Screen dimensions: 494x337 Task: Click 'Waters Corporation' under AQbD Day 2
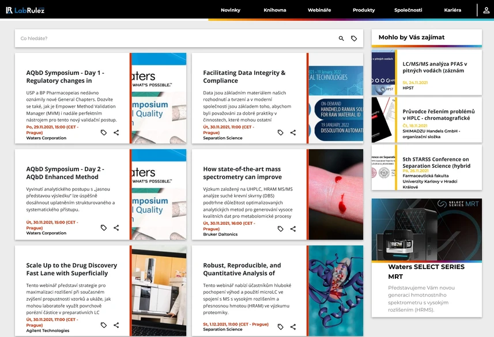pyautogui.click(x=46, y=233)
